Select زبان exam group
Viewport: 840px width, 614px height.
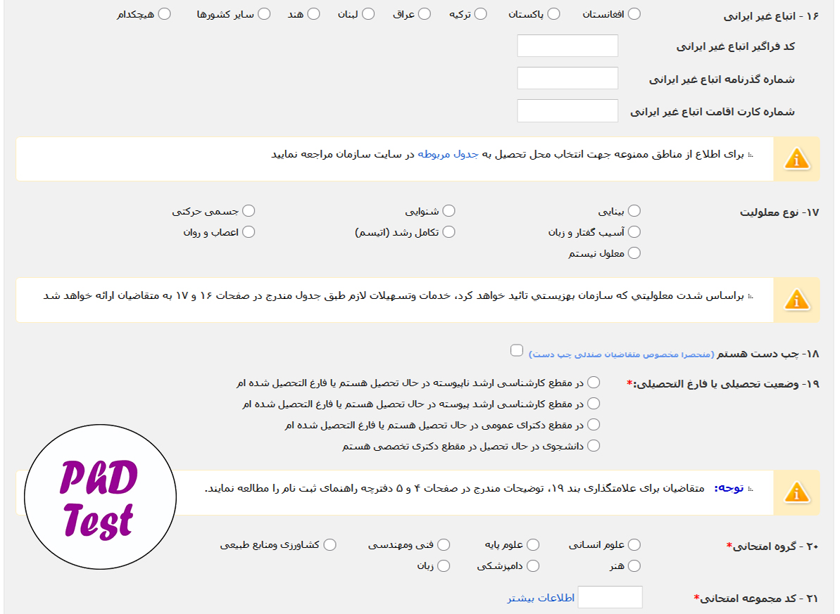pyautogui.click(x=444, y=565)
